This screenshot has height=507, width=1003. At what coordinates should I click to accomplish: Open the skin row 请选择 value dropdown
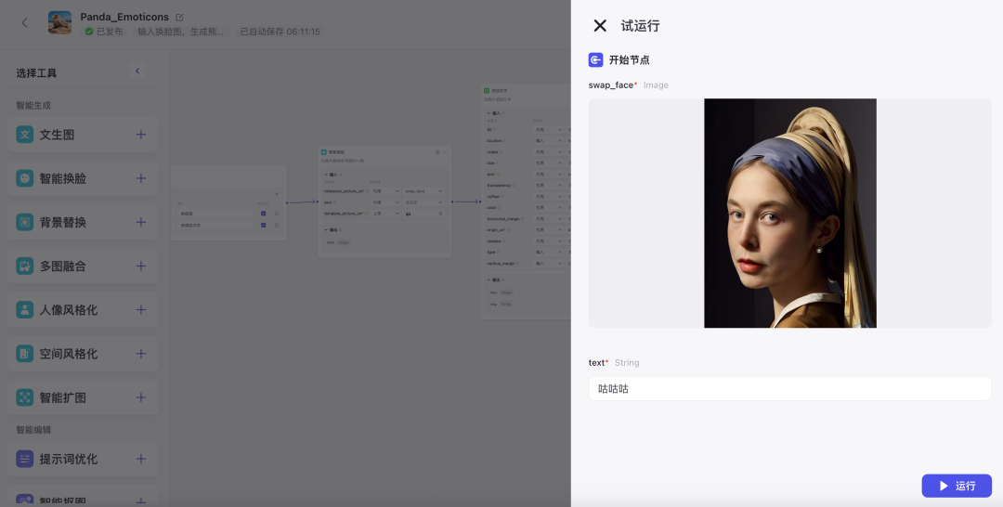(423, 202)
